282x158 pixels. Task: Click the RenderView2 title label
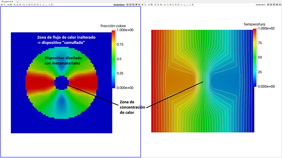coord(260,5)
